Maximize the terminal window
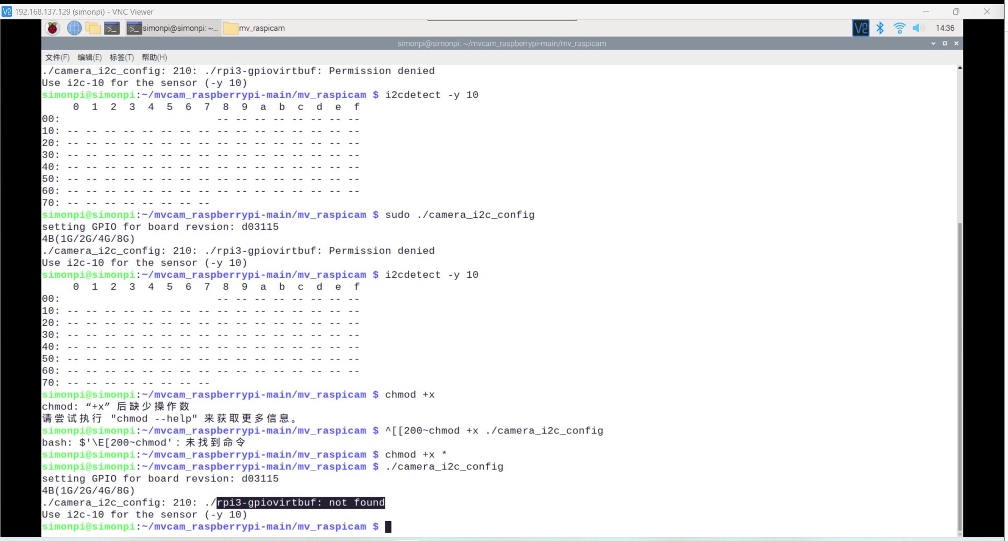 coord(945,43)
